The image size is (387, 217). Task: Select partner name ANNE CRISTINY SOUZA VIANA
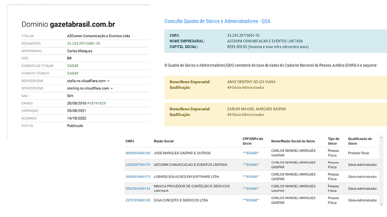[251, 82]
